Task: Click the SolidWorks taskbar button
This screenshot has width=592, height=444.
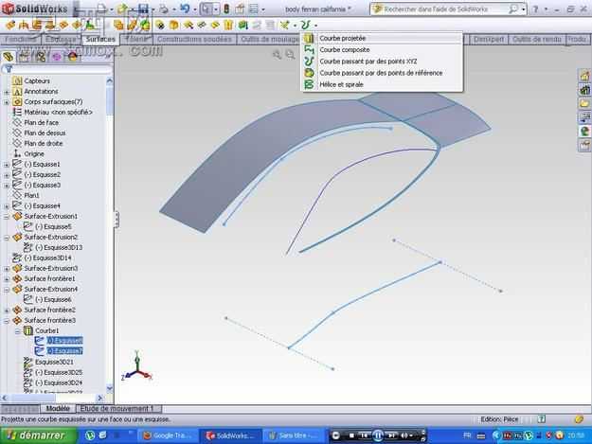Action: [230, 435]
